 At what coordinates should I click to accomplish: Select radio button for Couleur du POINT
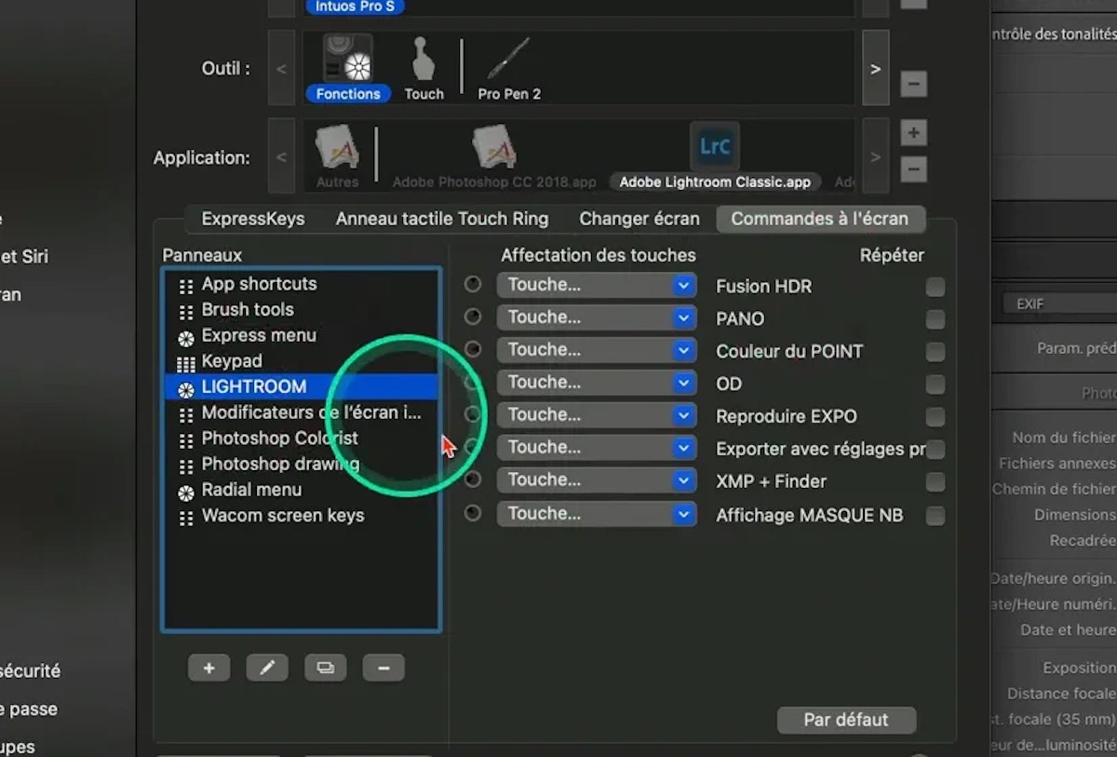click(473, 349)
